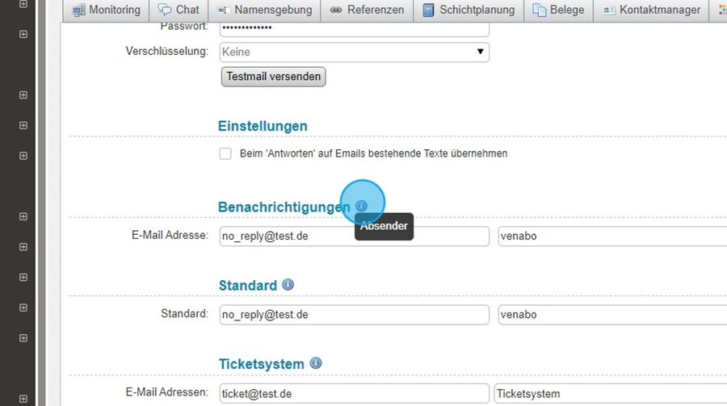Click the venabo name field under Benachrichtigungen

click(x=611, y=236)
